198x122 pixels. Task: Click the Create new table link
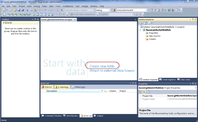pos(102,66)
